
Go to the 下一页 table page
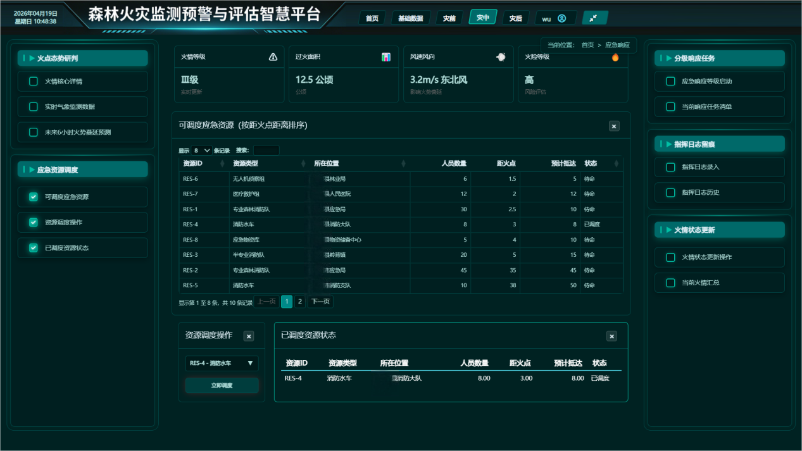tap(320, 302)
